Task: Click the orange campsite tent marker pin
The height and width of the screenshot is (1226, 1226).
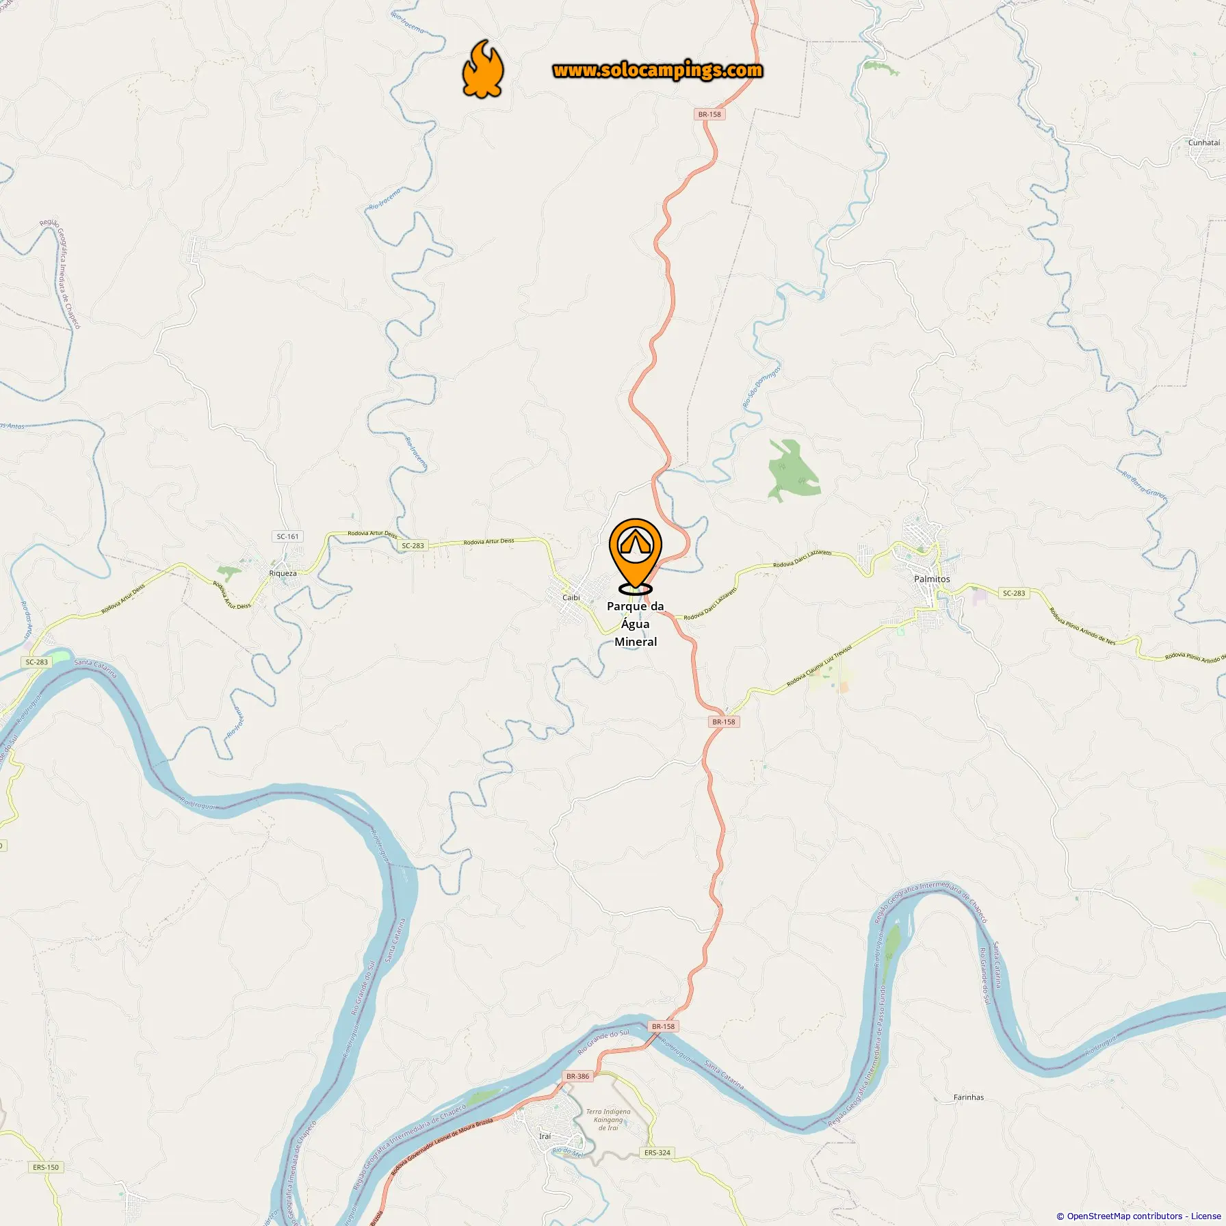Action: pyautogui.click(x=636, y=556)
